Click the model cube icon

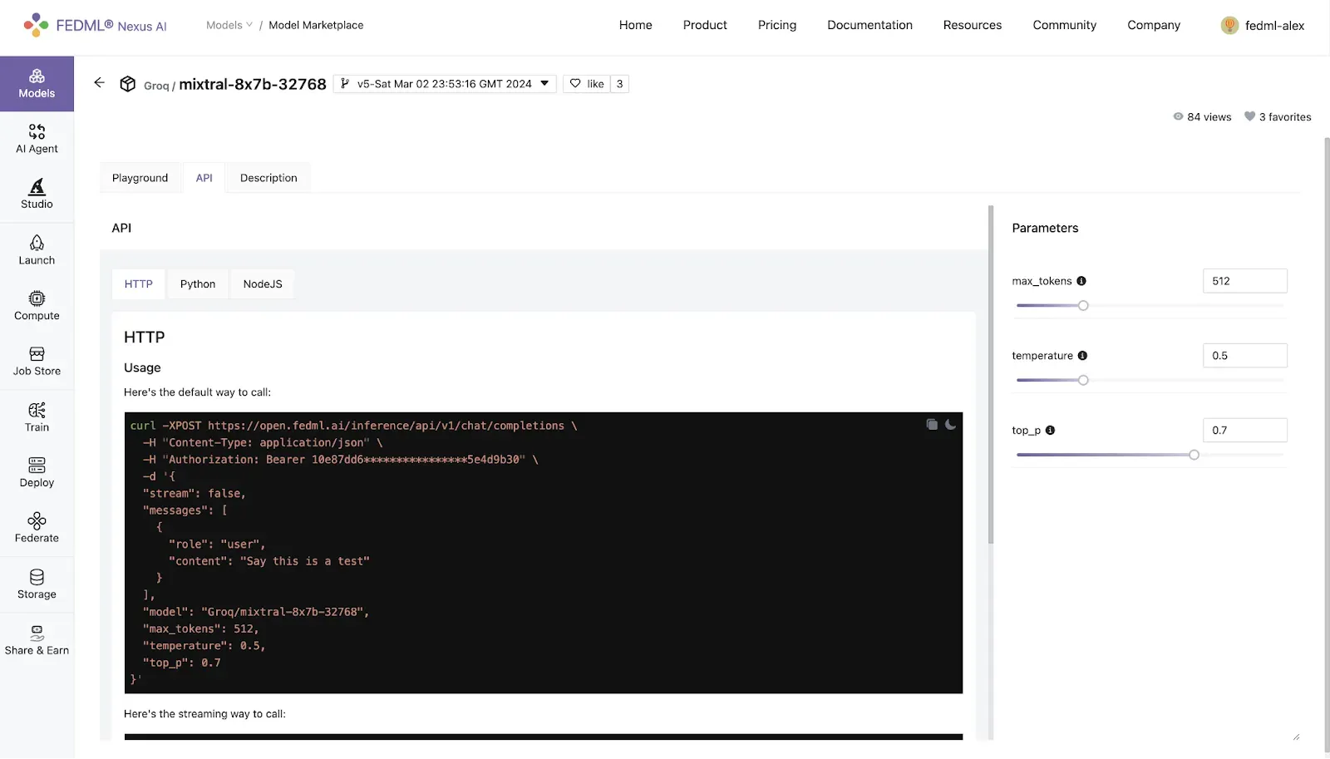pos(127,84)
